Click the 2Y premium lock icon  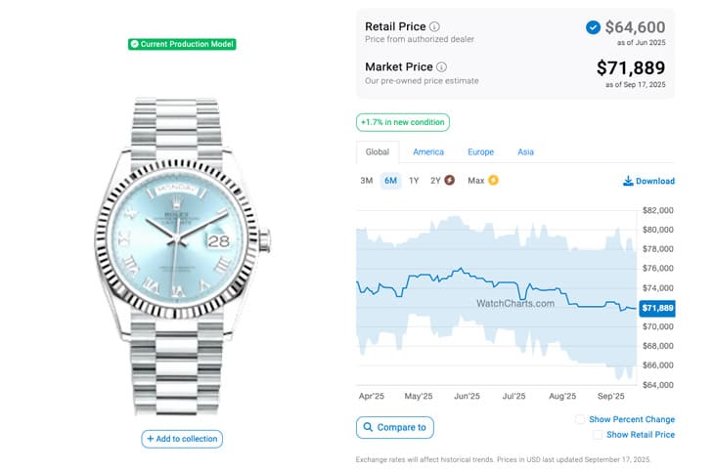click(450, 181)
